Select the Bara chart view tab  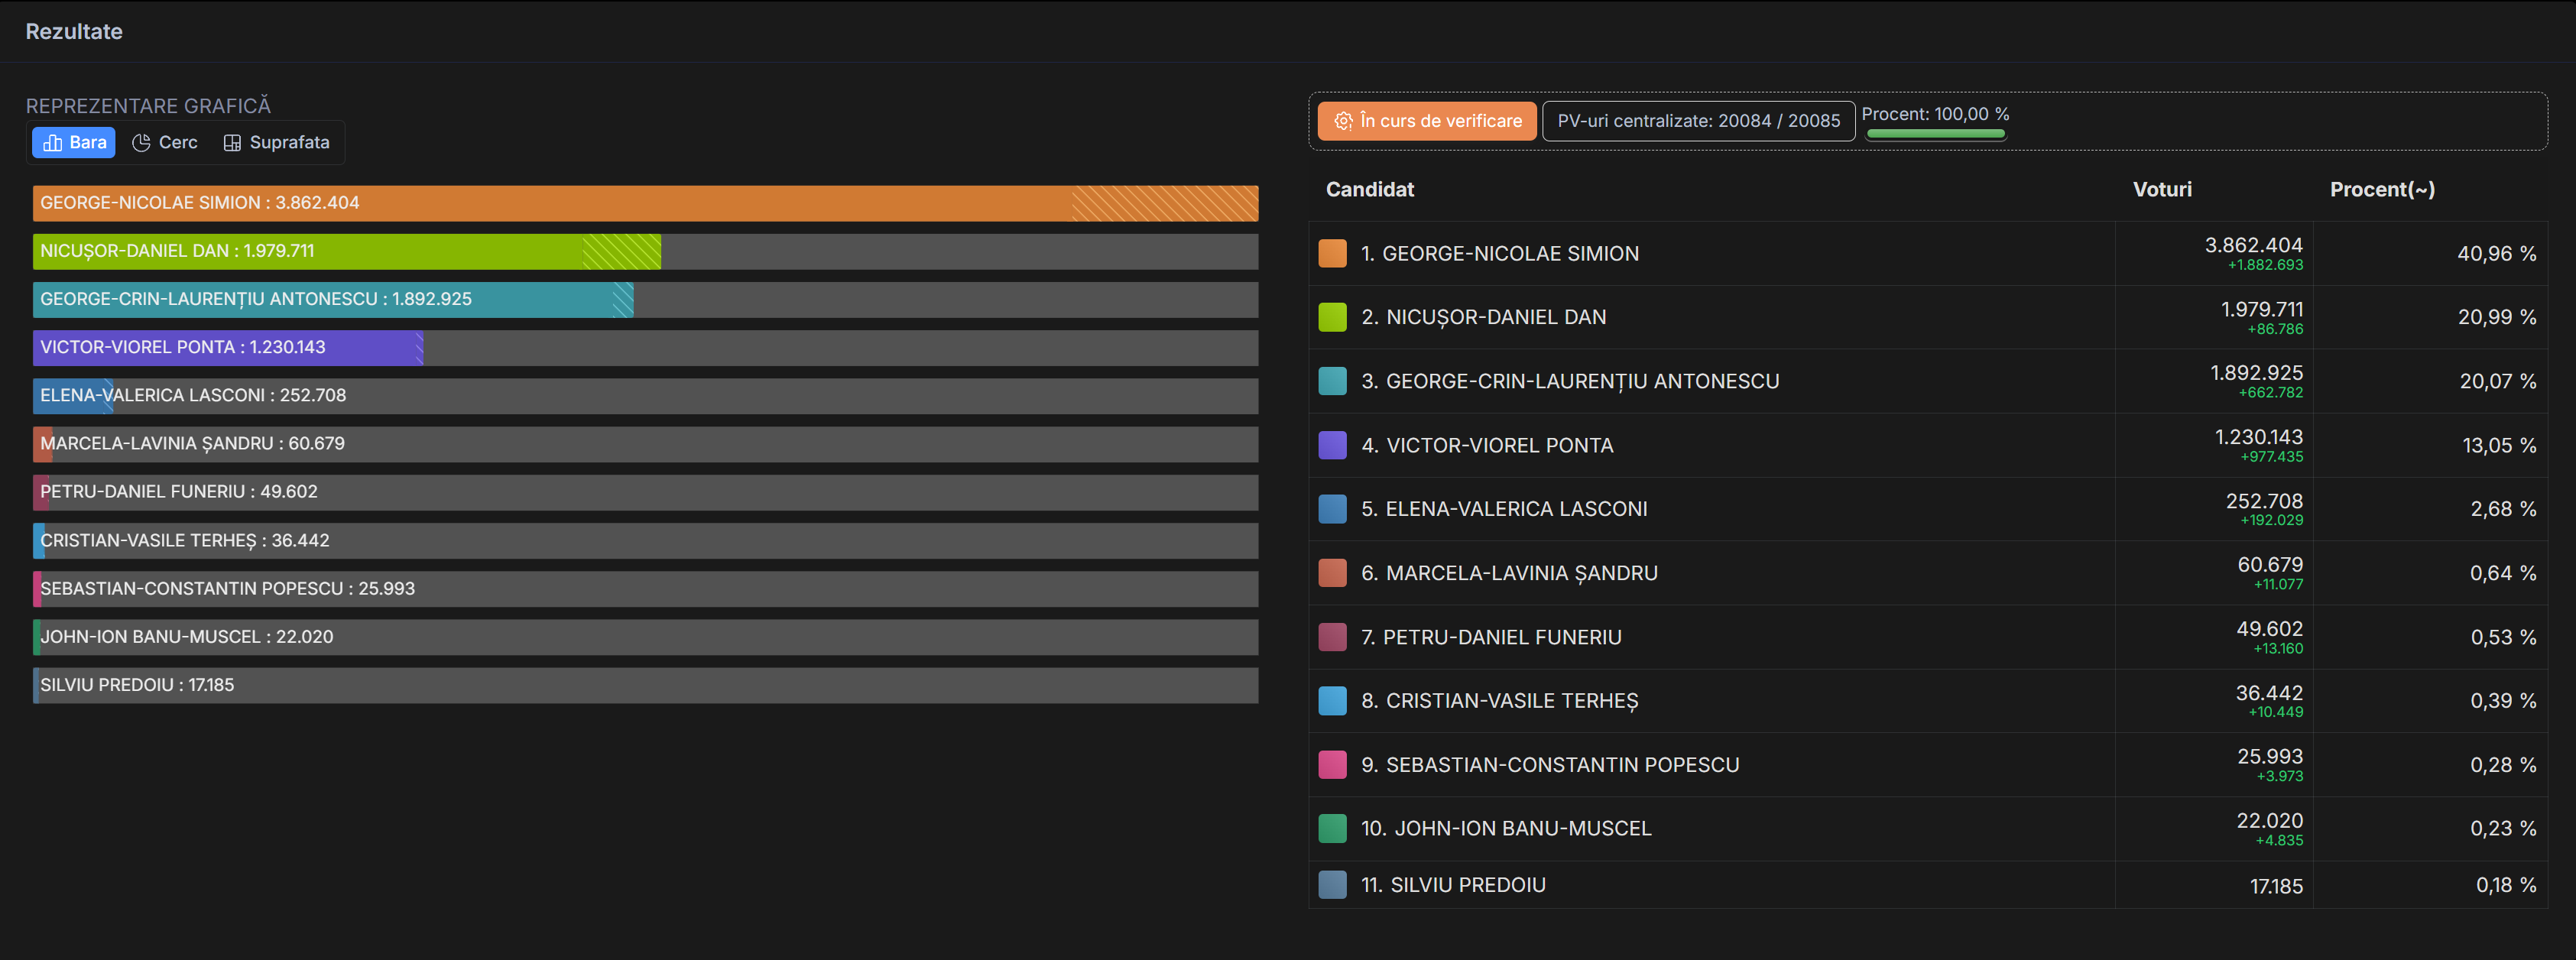click(74, 142)
